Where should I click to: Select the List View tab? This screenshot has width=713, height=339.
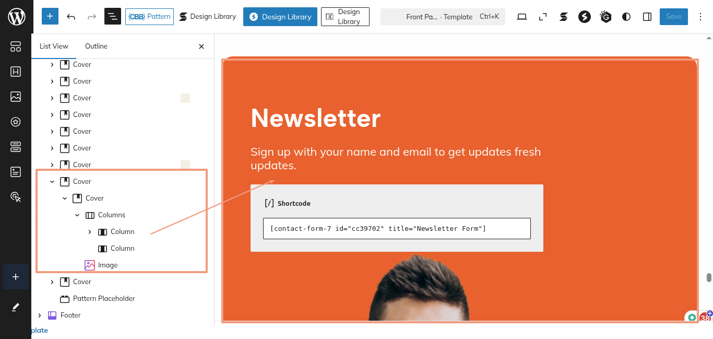[x=54, y=46]
